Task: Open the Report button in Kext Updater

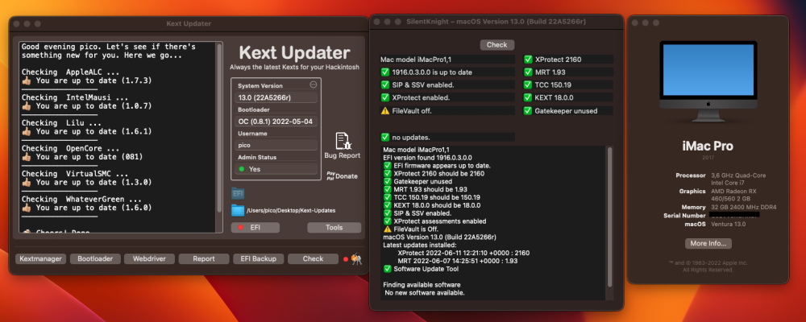Action: [204, 259]
